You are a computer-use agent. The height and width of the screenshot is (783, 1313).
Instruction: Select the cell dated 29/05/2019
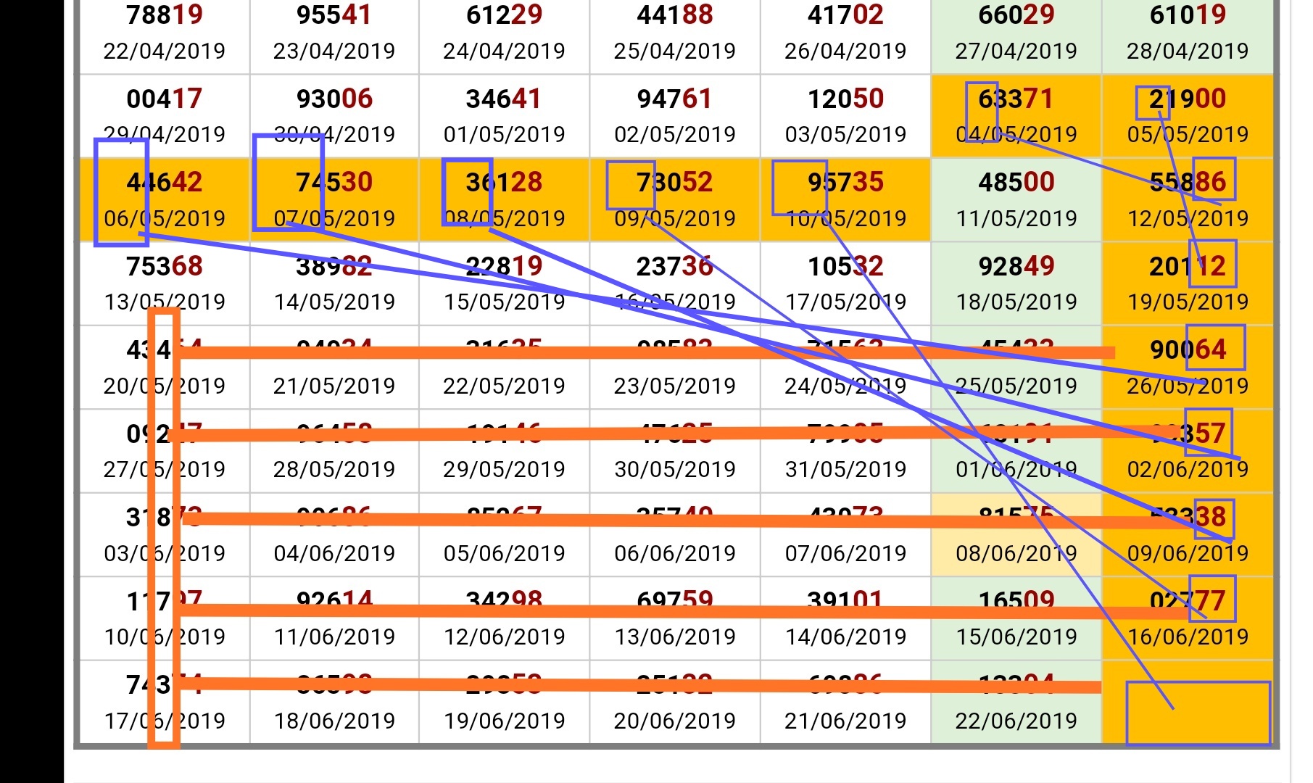coord(504,451)
